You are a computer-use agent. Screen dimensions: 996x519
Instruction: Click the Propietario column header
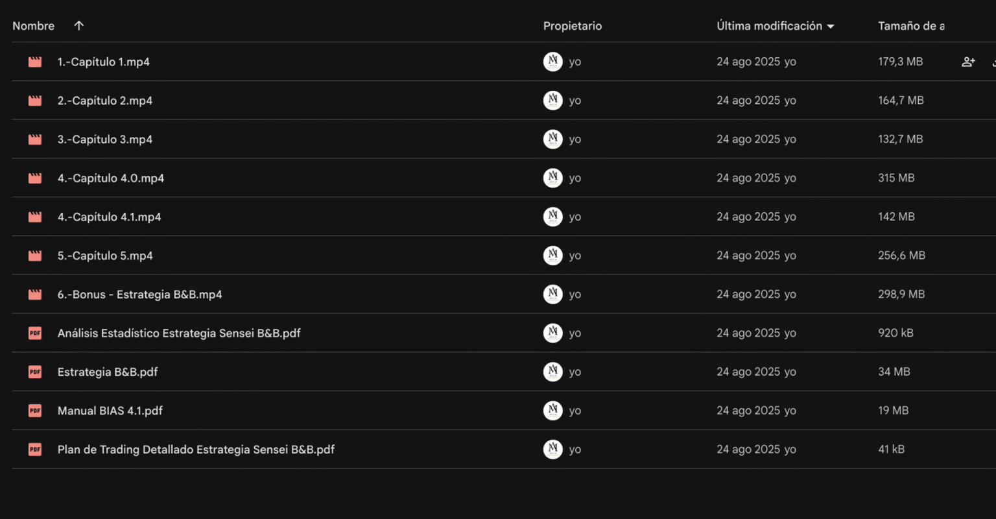572,26
